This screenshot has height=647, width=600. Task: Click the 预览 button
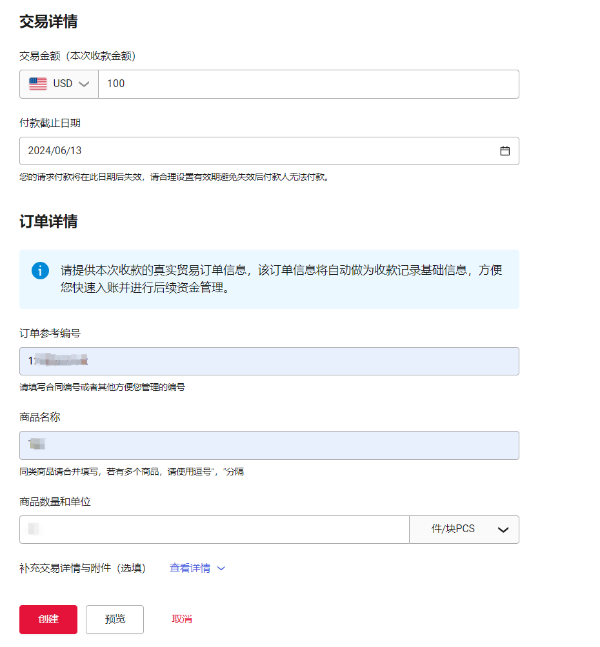pos(114,619)
